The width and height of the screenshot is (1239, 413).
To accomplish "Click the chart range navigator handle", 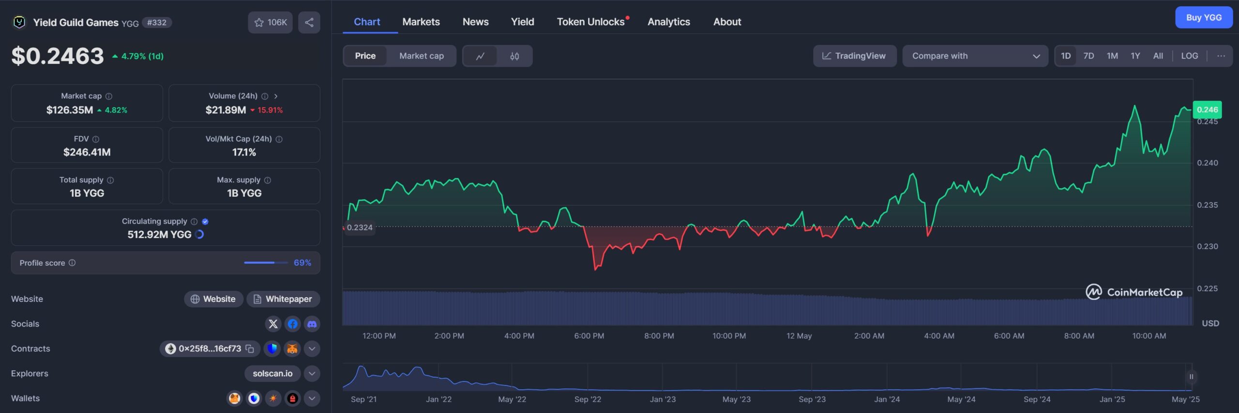I will (x=1192, y=377).
